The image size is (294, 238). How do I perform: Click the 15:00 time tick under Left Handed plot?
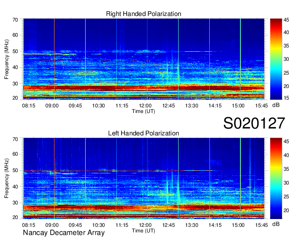(x=238, y=225)
